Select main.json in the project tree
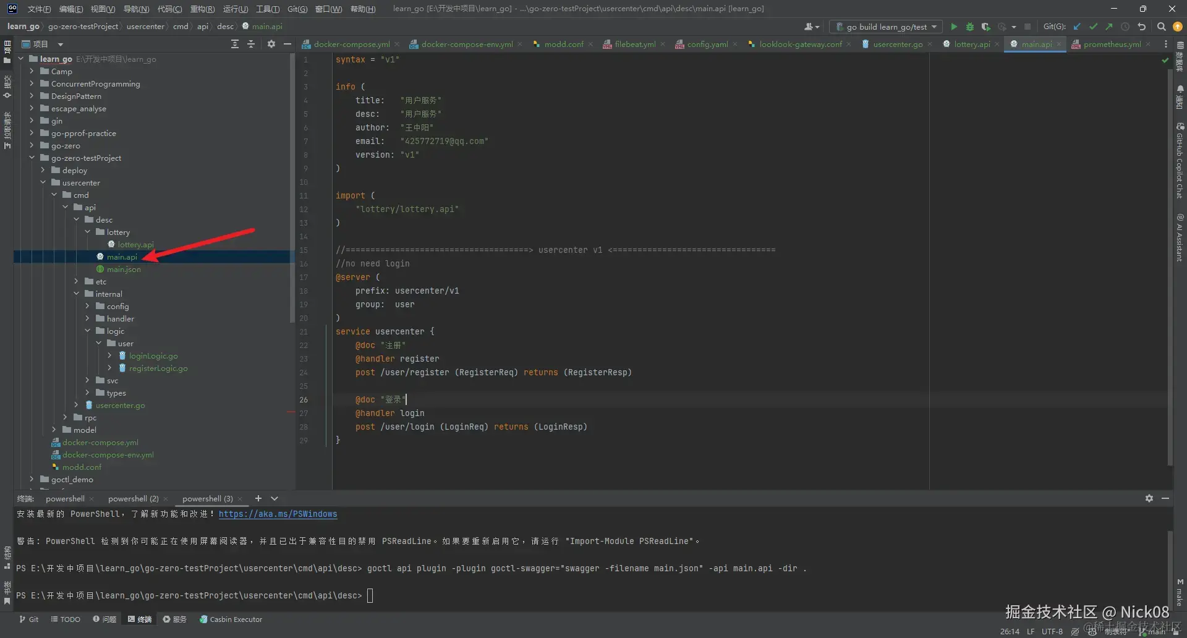1187x638 pixels. [x=124, y=269]
